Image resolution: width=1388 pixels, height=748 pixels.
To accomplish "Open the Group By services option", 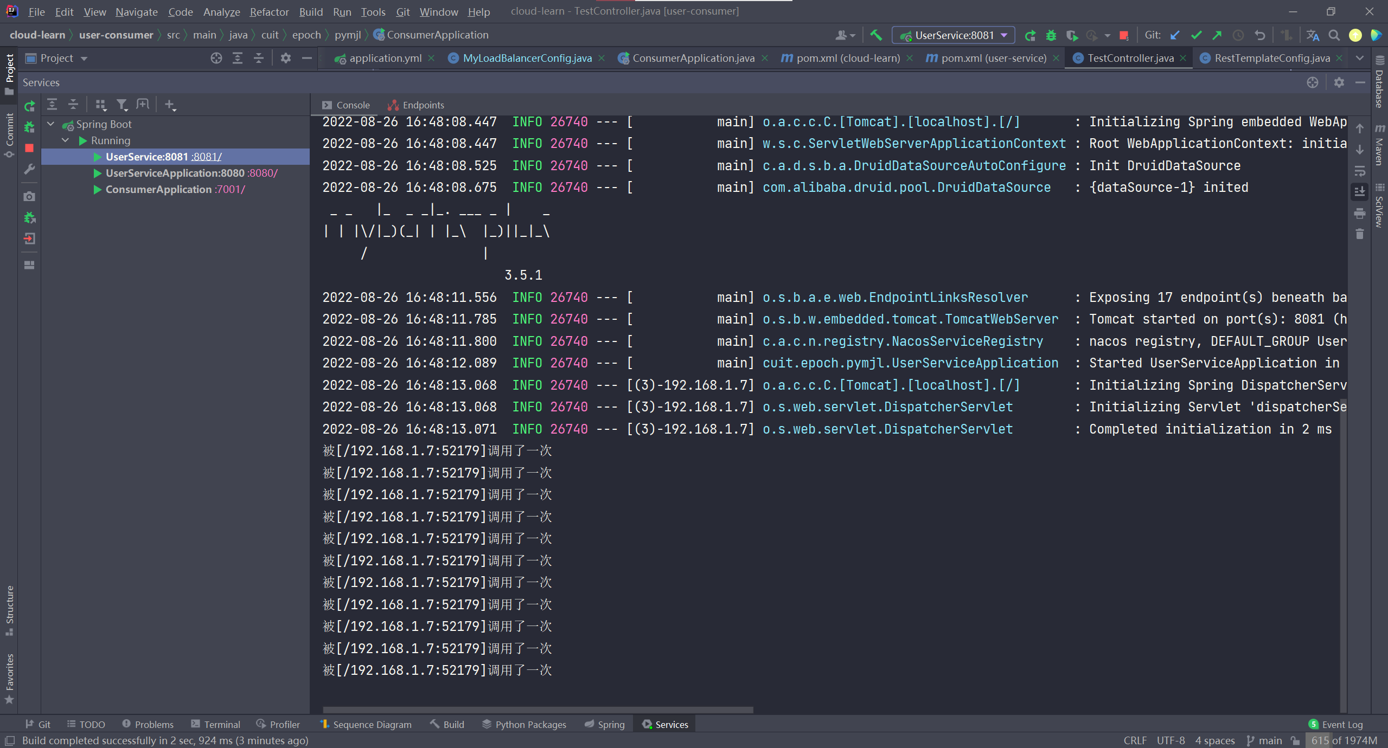I will click(x=101, y=105).
